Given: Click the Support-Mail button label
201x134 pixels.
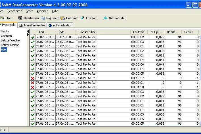Looking at the screenshot, I should coord(118,18).
